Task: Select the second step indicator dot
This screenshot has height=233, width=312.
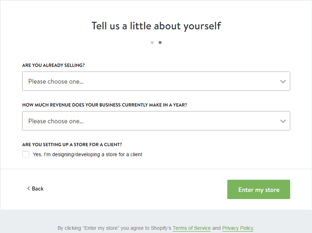Action: (x=160, y=42)
